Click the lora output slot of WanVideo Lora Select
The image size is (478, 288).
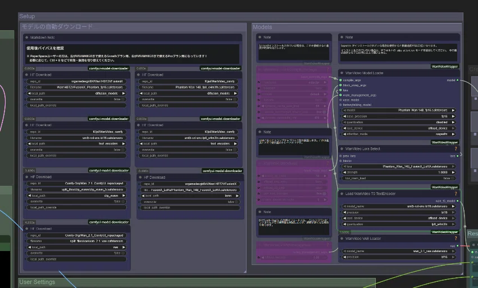point(458,156)
